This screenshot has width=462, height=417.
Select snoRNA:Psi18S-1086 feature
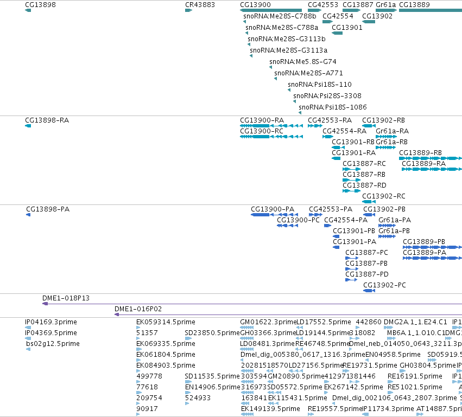tap(333, 107)
